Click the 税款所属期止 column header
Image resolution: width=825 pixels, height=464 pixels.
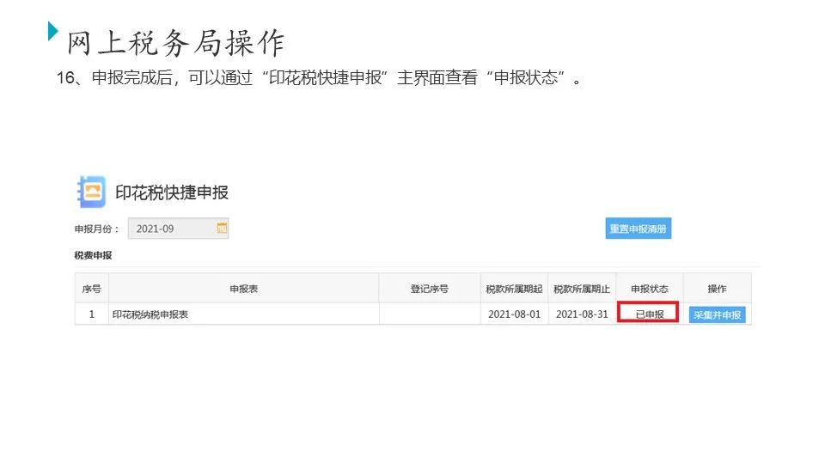point(582,289)
